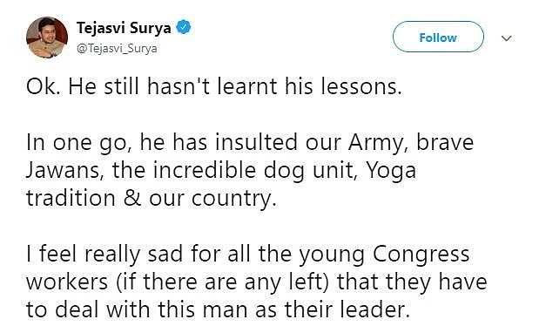Click the paragraph starting 'I feel really sad'
This screenshot has height=333, width=539.
(x=256, y=282)
